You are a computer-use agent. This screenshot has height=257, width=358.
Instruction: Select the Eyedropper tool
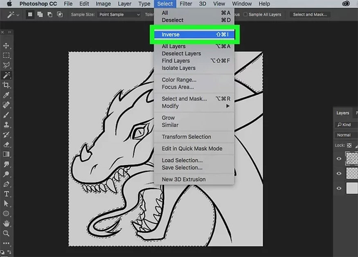click(6, 95)
